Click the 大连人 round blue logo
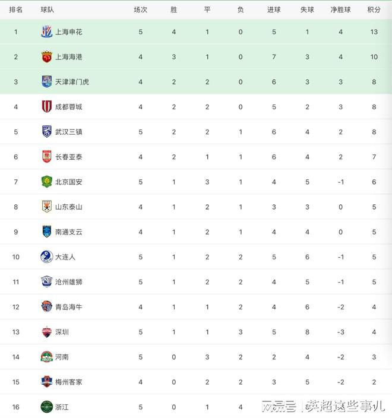Screen dimensions: 392x418 pos(47,256)
